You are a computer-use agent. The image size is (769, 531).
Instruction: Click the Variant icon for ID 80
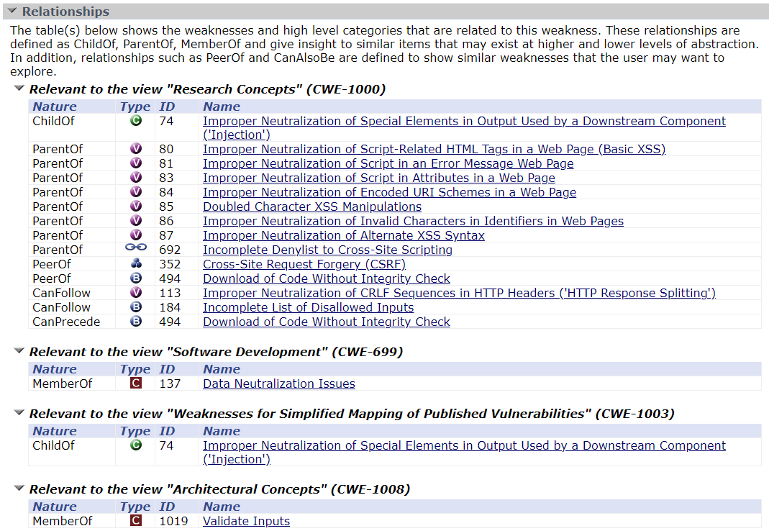point(136,148)
